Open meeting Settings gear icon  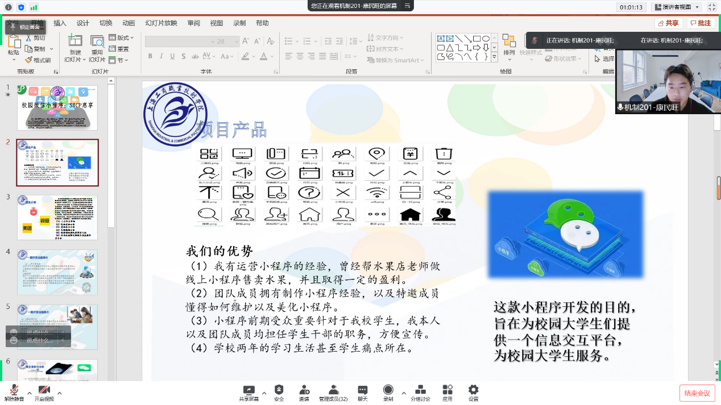tap(473, 390)
